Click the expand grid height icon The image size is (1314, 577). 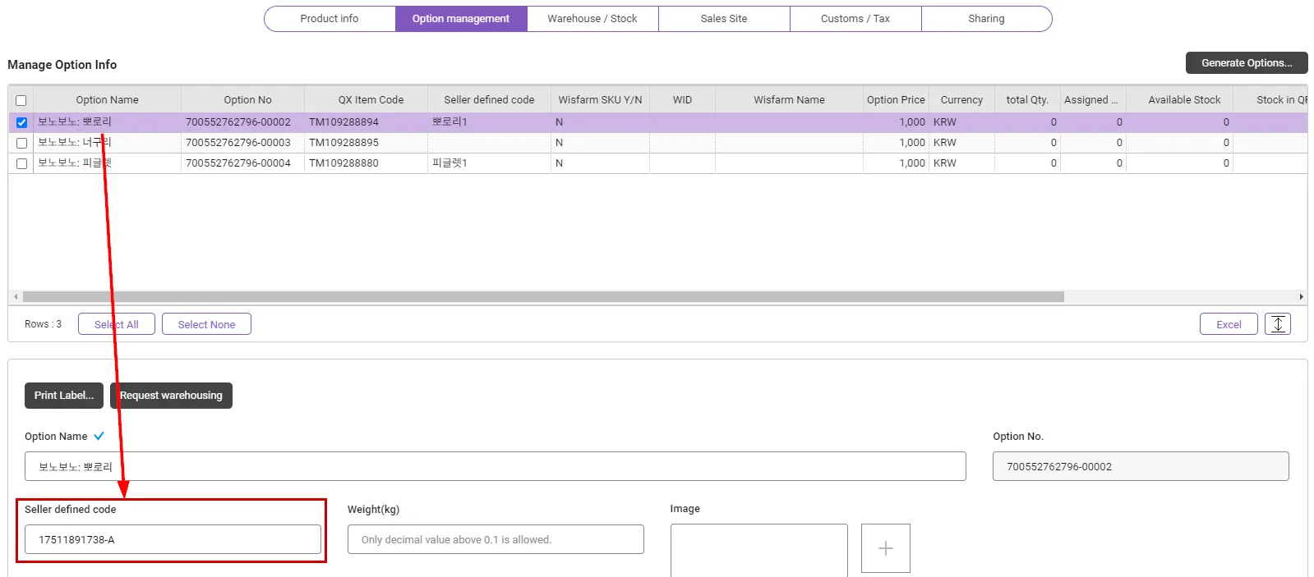[1277, 324]
